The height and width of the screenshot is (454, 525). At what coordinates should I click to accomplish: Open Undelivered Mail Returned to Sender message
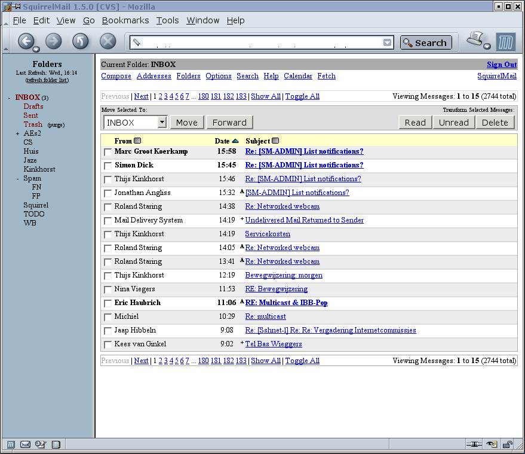[x=305, y=220]
